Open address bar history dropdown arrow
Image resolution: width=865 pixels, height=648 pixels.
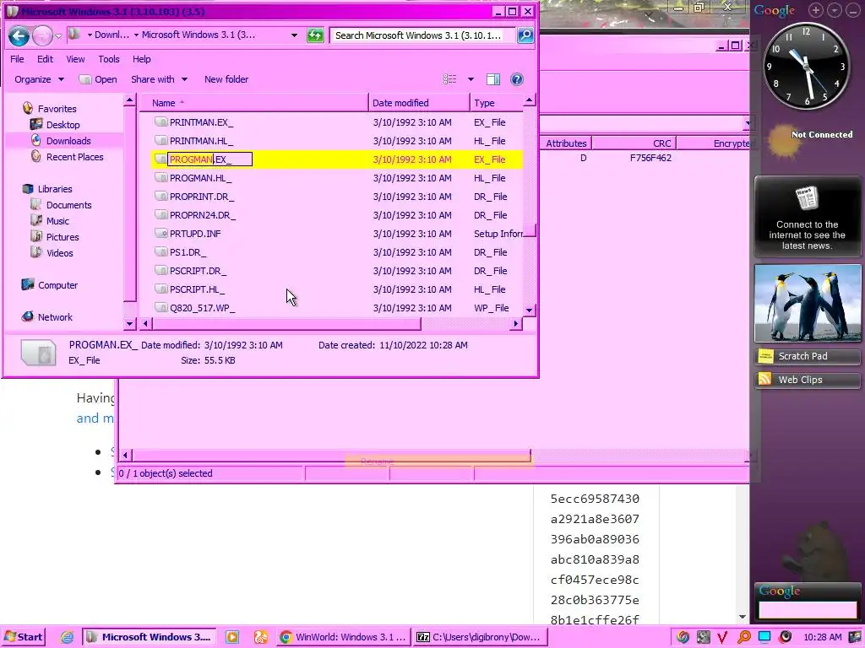pyautogui.click(x=294, y=35)
